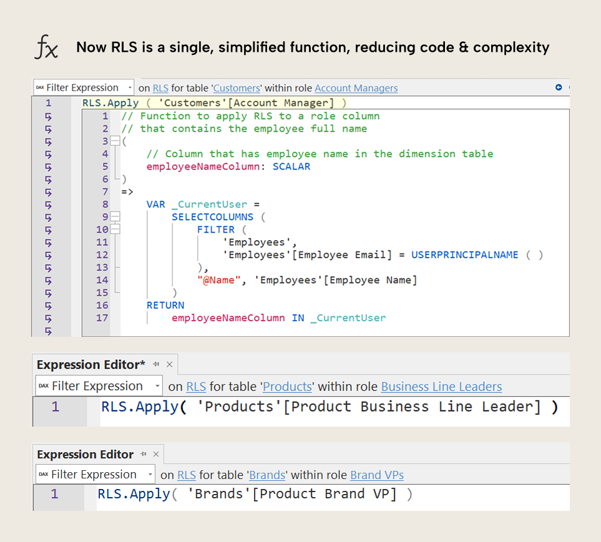The image size is (601, 542).
Task: Click the DAX language icon beside Filter Expression
Action: 41,87
